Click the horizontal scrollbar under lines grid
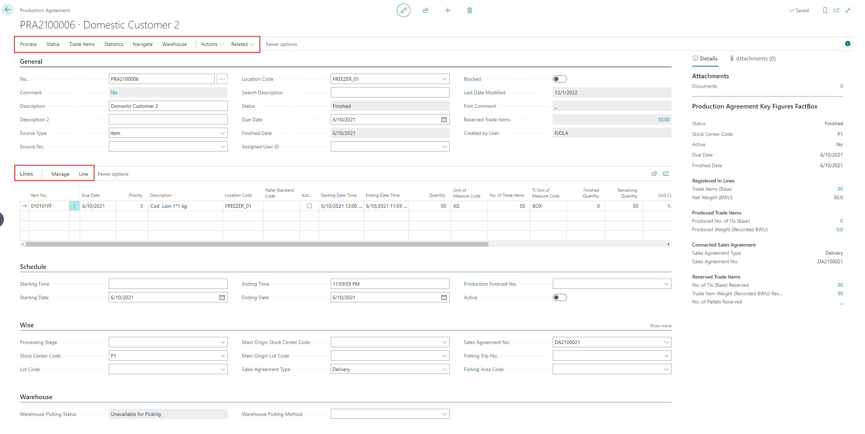Viewport: 865px width, 434px height. click(x=257, y=244)
